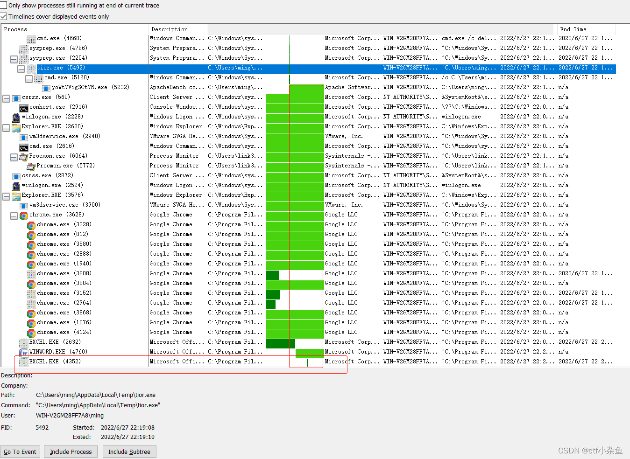
Task: Click the 'ApacheBench co...' description cell
Action: tap(177, 87)
